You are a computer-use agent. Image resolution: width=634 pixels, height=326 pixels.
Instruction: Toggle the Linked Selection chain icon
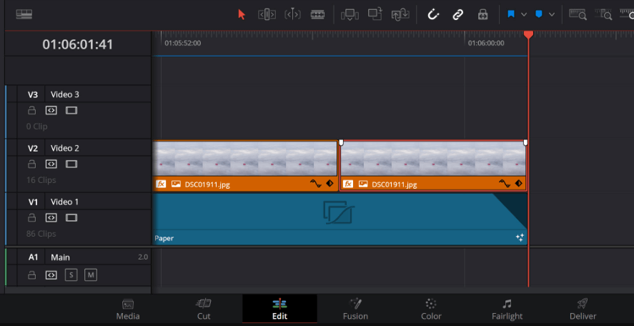[x=457, y=15]
